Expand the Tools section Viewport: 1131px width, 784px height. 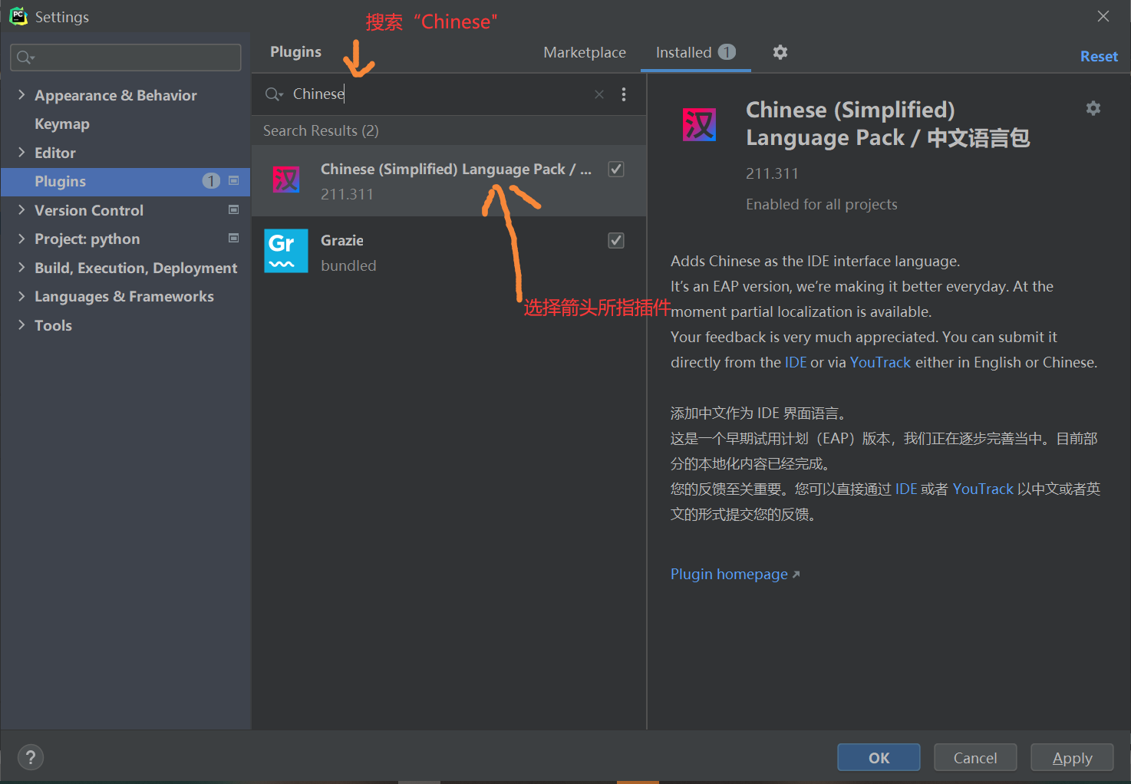[x=21, y=325]
